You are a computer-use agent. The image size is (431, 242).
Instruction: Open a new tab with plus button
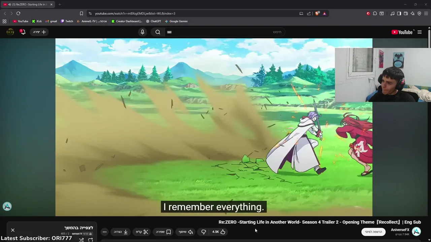(x=60, y=4)
